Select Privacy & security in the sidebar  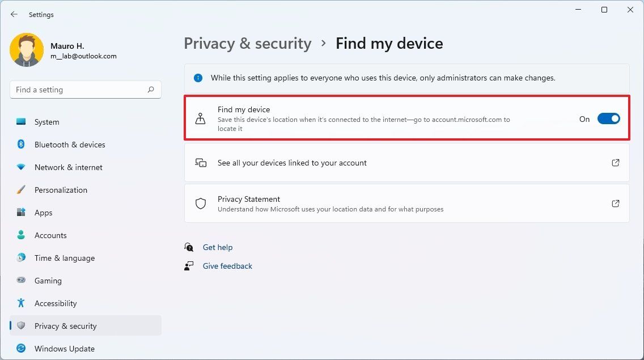tap(65, 325)
